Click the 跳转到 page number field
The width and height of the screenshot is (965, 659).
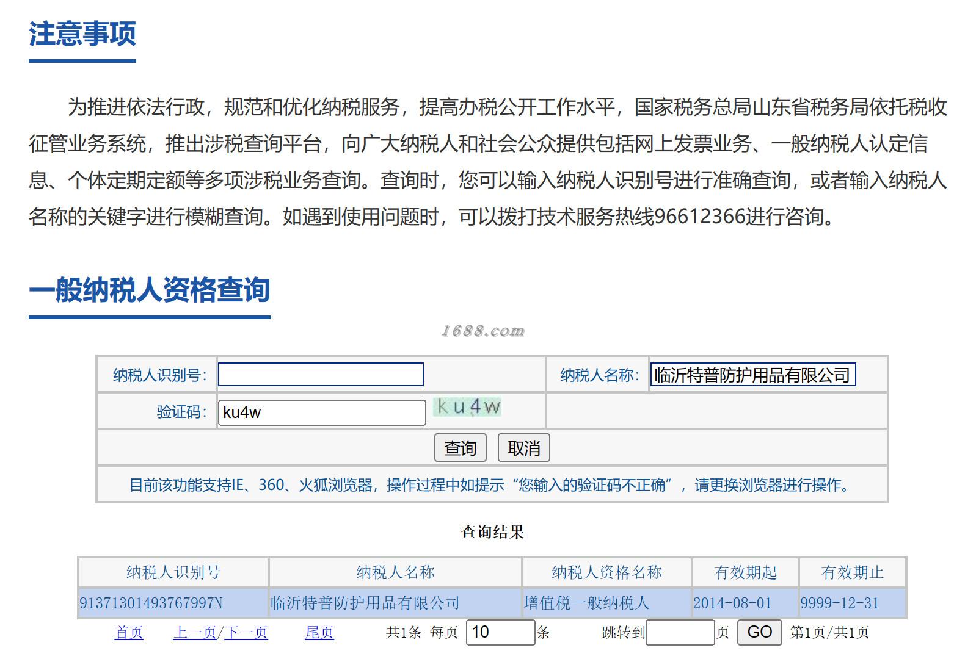point(680,632)
